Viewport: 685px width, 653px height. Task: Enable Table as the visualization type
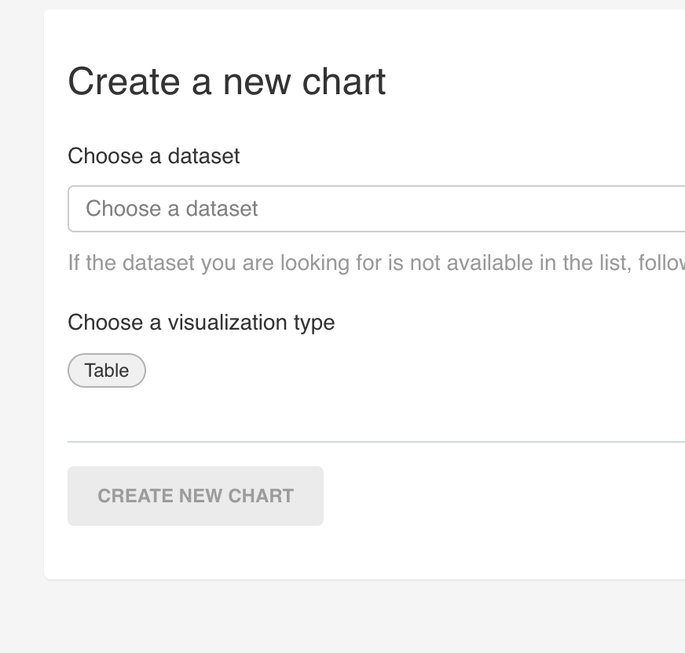[106, 370]
